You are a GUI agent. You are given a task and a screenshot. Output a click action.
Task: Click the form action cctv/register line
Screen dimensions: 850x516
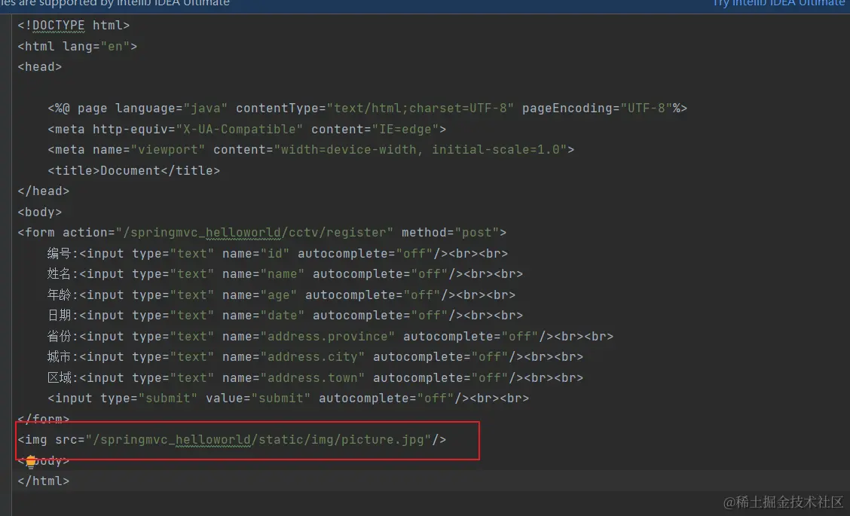coord(261,233)
